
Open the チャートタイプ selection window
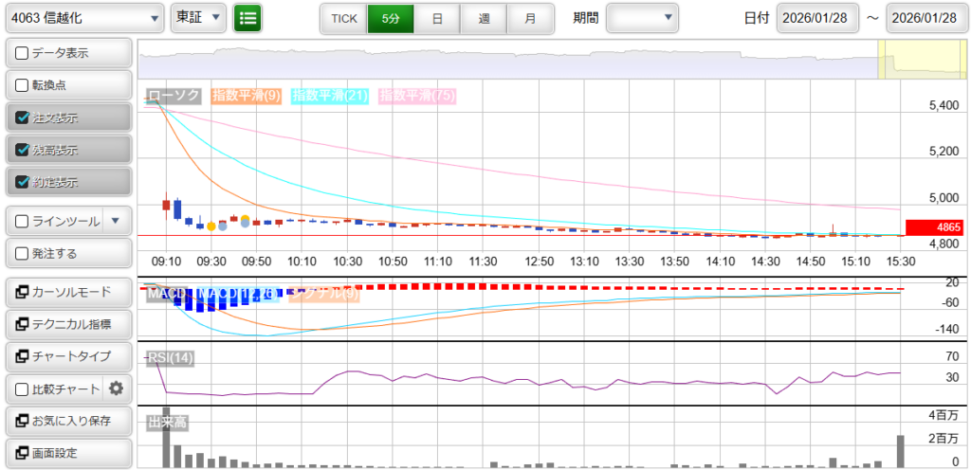[66, 356]
